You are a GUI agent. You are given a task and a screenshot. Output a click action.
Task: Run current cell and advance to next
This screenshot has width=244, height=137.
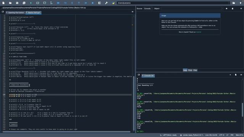45,3
